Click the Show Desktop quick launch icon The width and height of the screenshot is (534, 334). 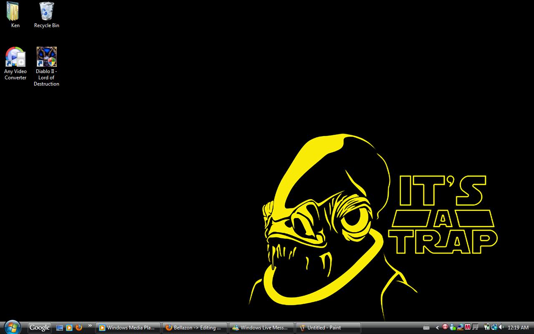click(60, 328)
